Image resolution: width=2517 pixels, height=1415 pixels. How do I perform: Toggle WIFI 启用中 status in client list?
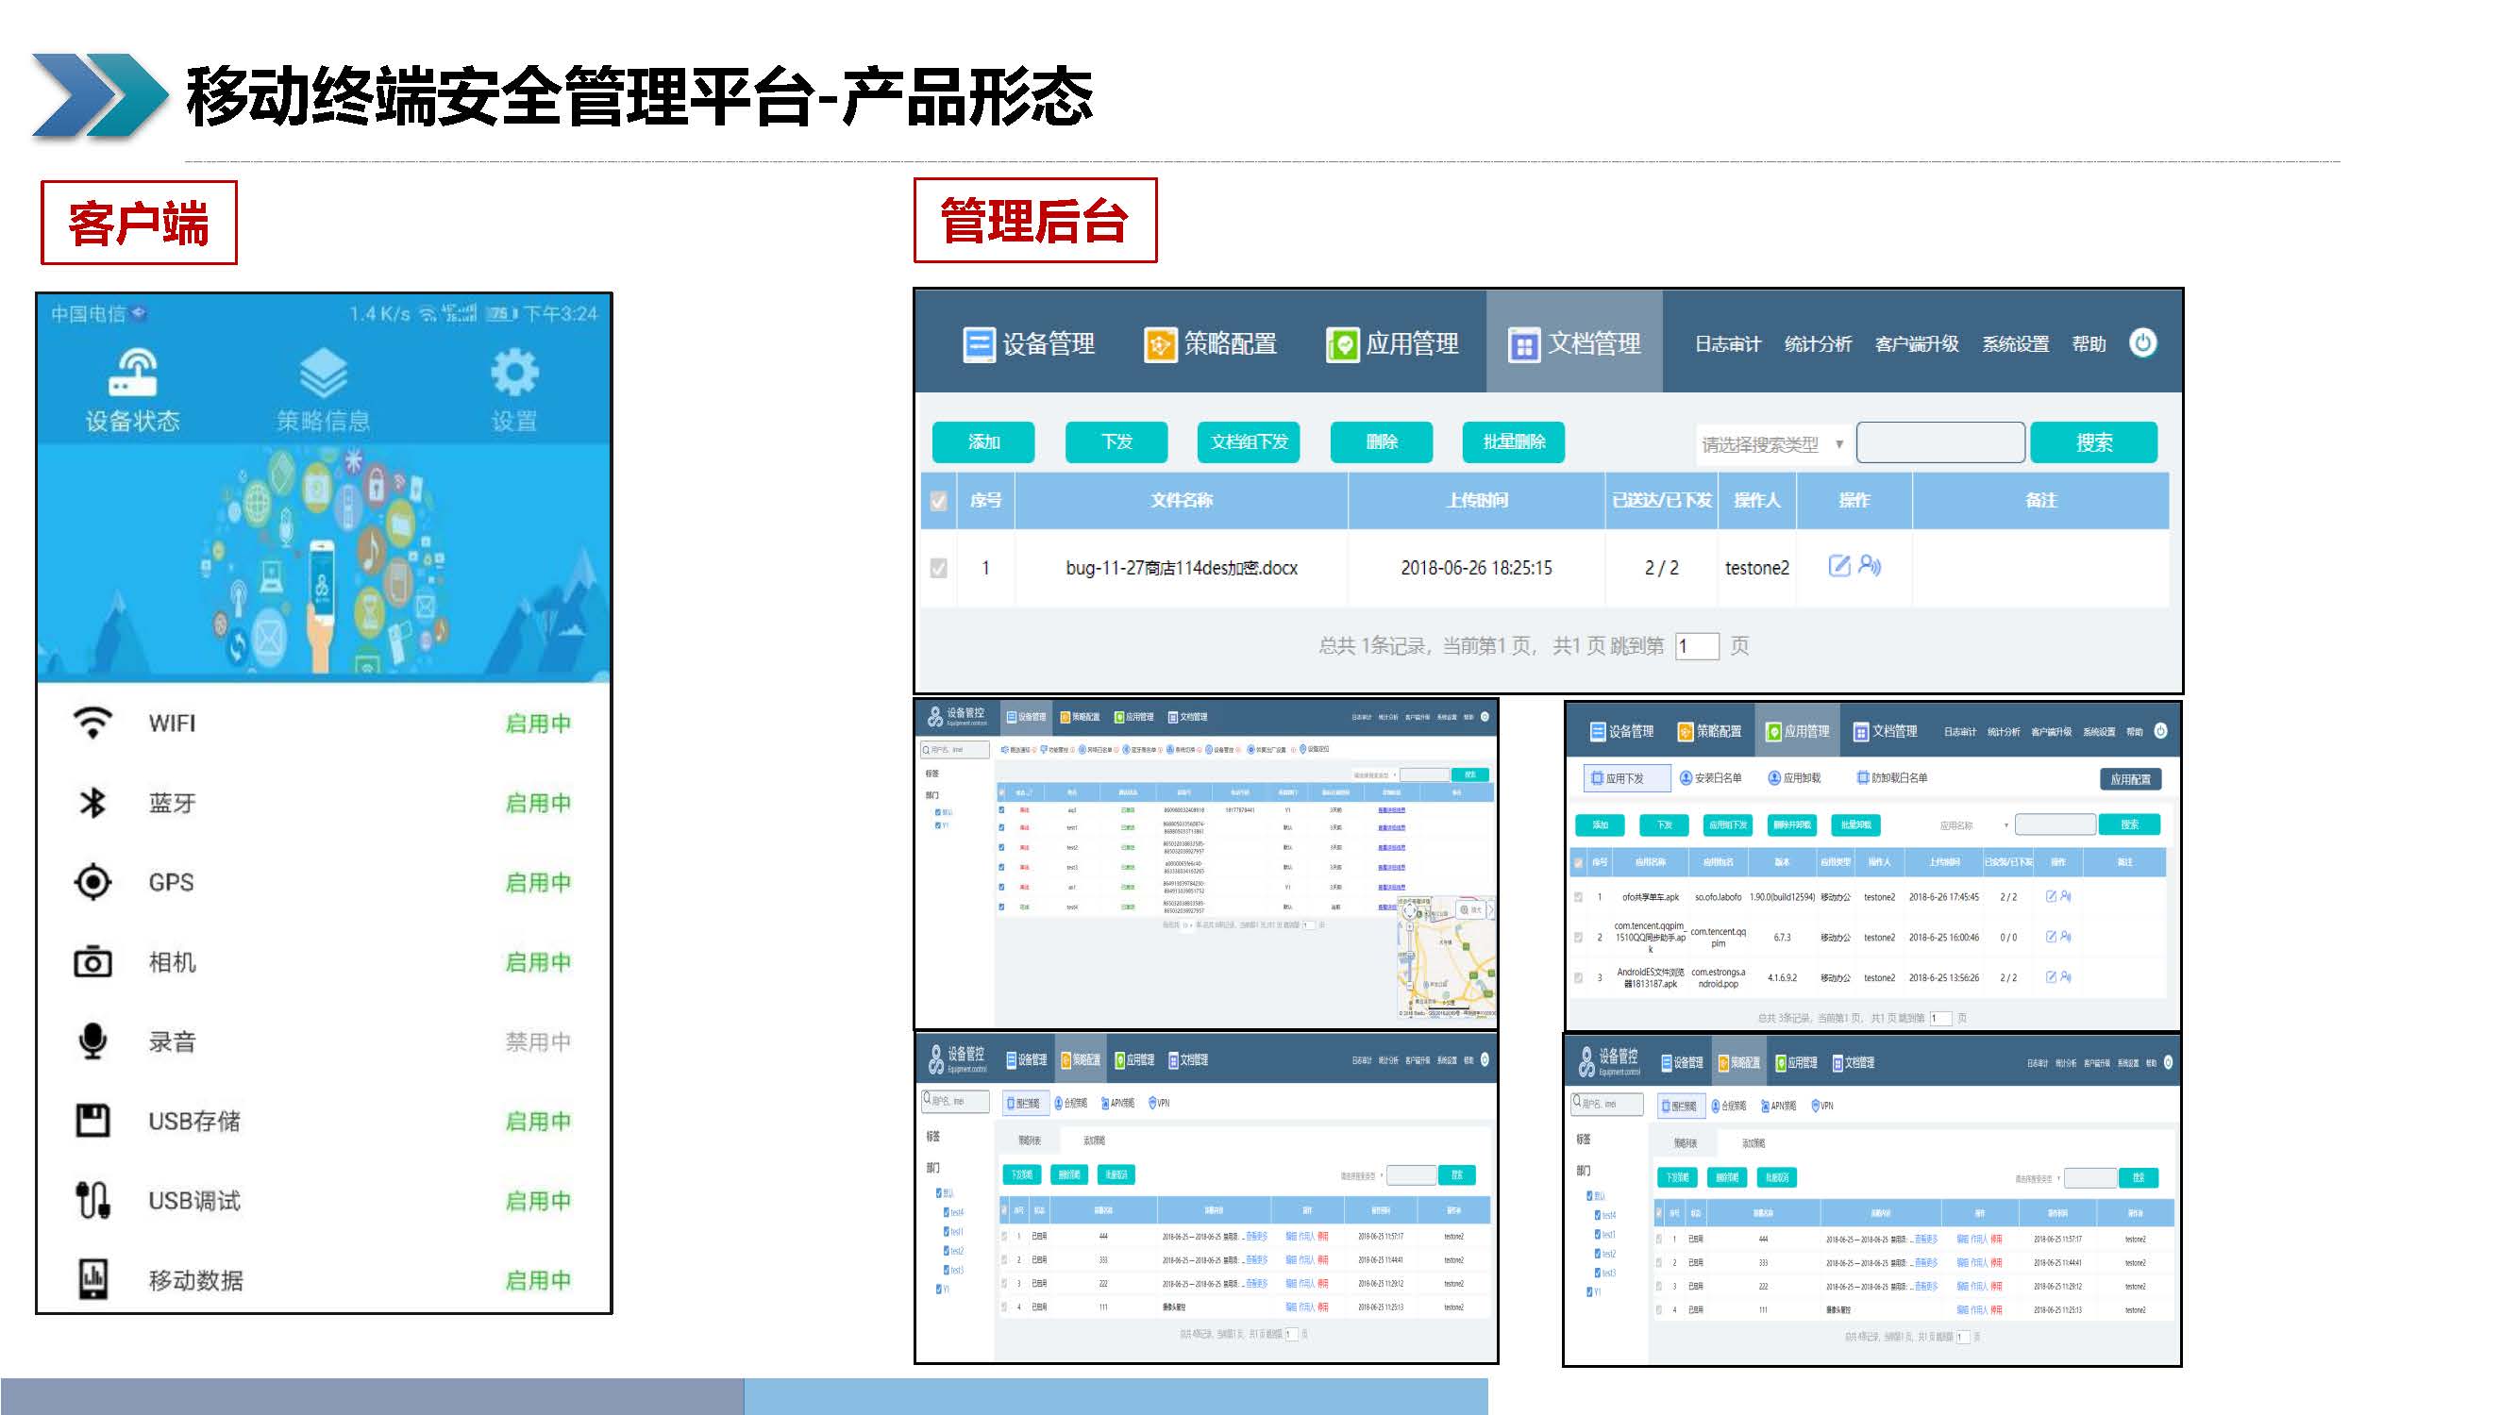pyautogui.click(x=537, y=724)
